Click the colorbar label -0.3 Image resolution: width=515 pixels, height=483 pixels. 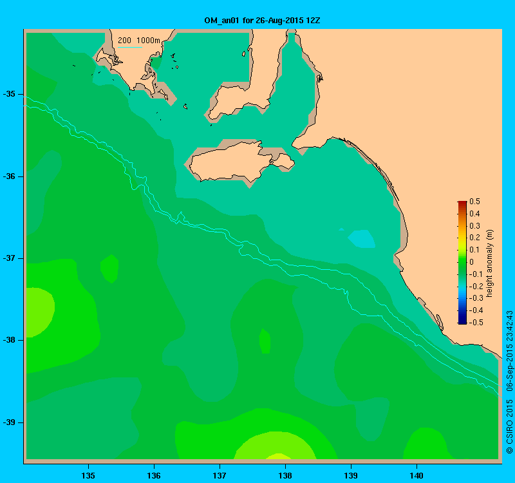pyautogui.click(x=476, y=298)
